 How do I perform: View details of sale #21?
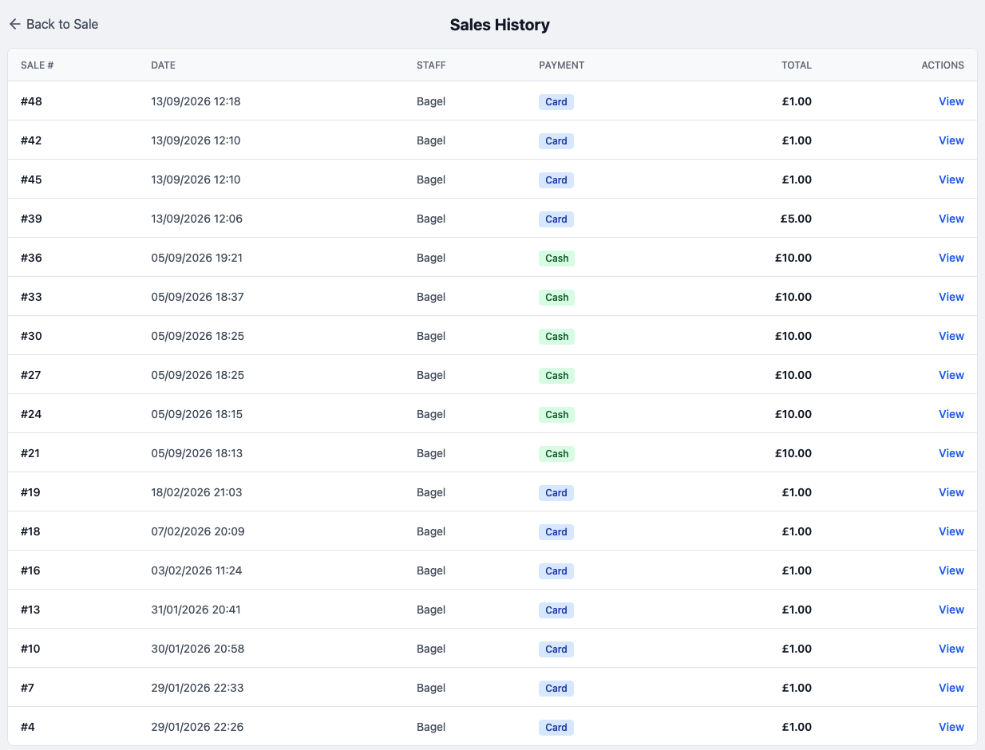pos(951,453)
